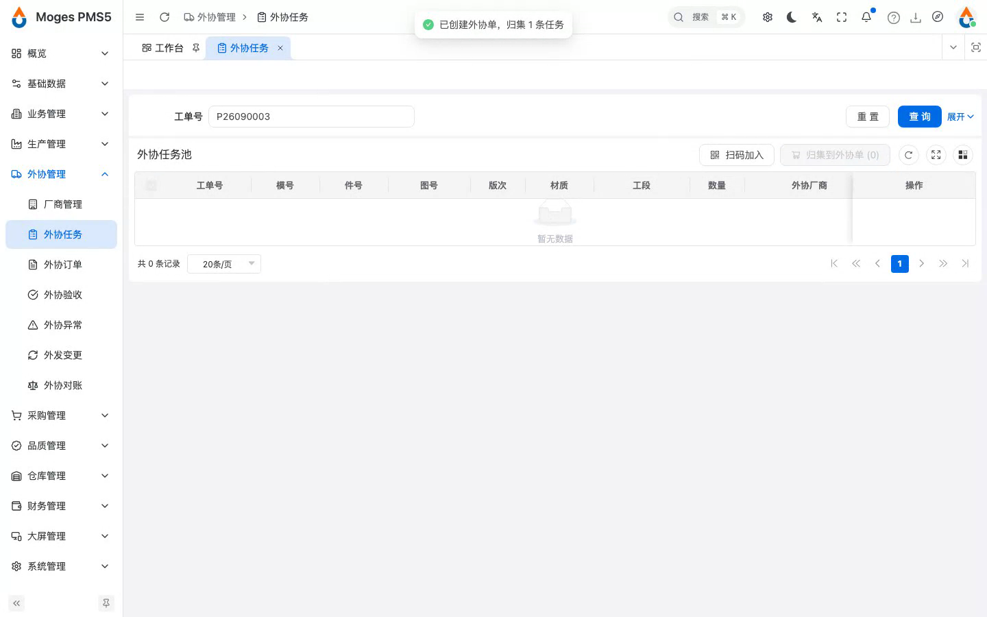Image resolution: width=987 pixels, height=617 pixels.
Task: Expand more filters with 展开 link
Action: (x=960, y=117)
